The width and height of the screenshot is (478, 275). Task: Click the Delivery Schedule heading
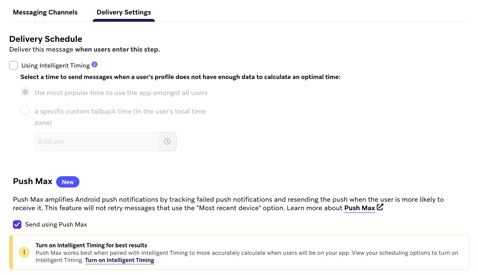46,39
